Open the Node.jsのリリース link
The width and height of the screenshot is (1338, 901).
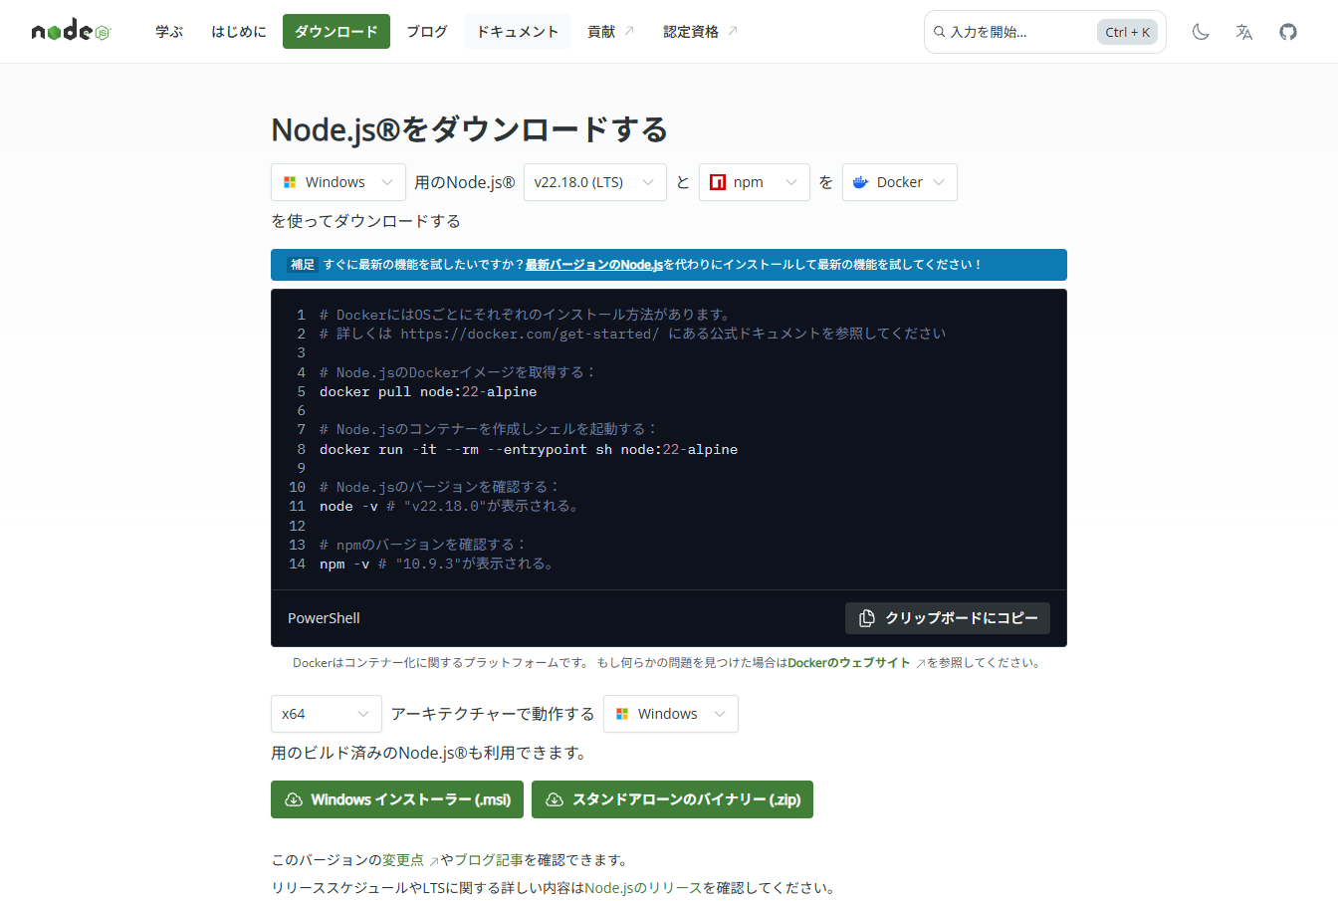pos(643,887)
